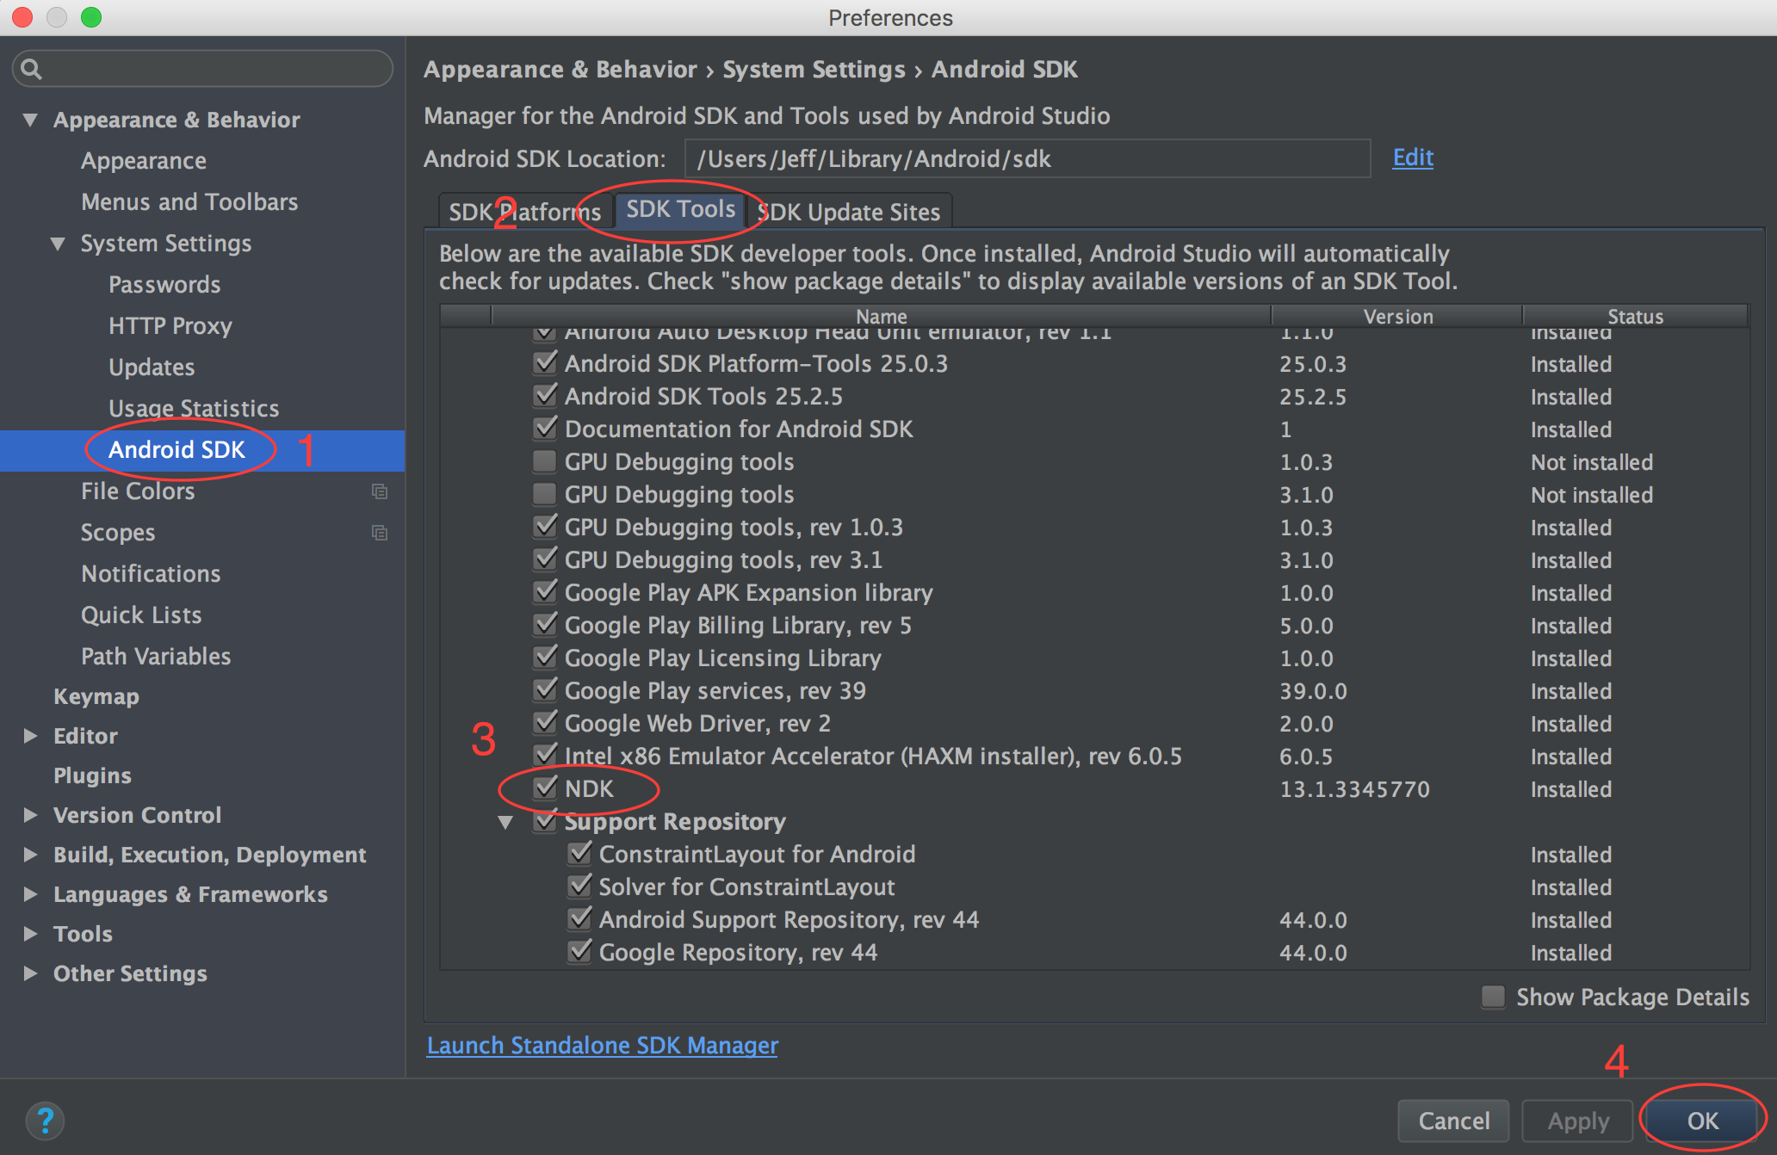
Task: Open Plugins settings
Action: tap(92, 775)
